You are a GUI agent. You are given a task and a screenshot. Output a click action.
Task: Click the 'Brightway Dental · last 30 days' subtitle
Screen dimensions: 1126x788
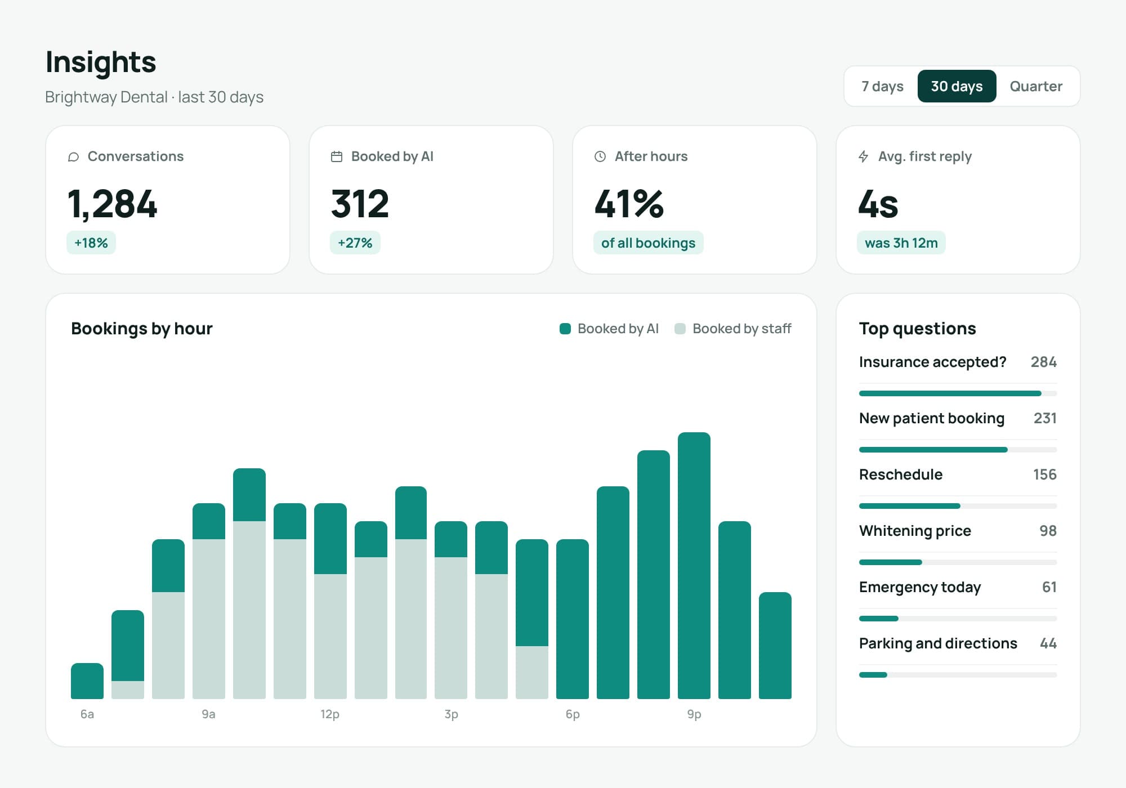(x=154, y=97)
